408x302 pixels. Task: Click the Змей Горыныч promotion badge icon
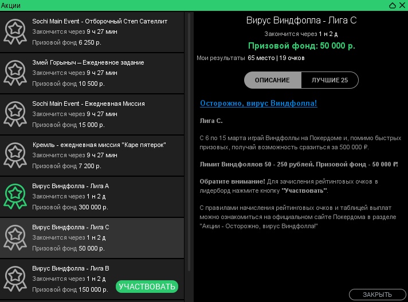(15, 73)
